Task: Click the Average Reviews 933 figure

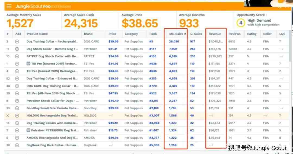Action: click(189, 23)
